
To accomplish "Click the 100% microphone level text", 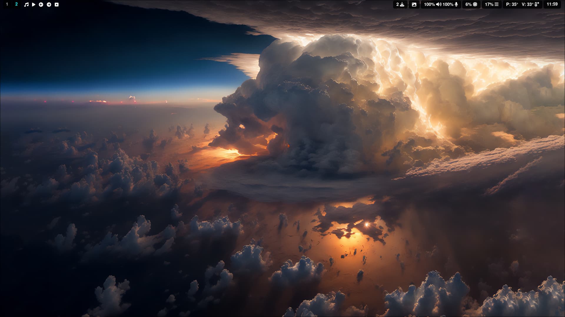I will pos(448,4).
